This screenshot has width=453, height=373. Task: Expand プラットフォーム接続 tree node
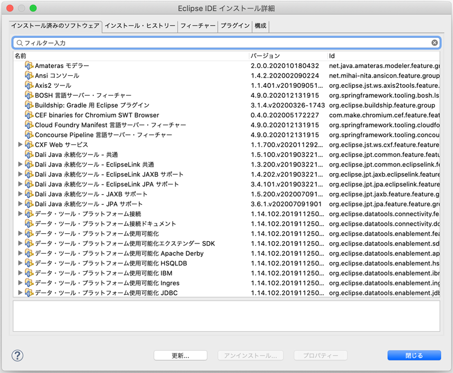pos(20,213)
